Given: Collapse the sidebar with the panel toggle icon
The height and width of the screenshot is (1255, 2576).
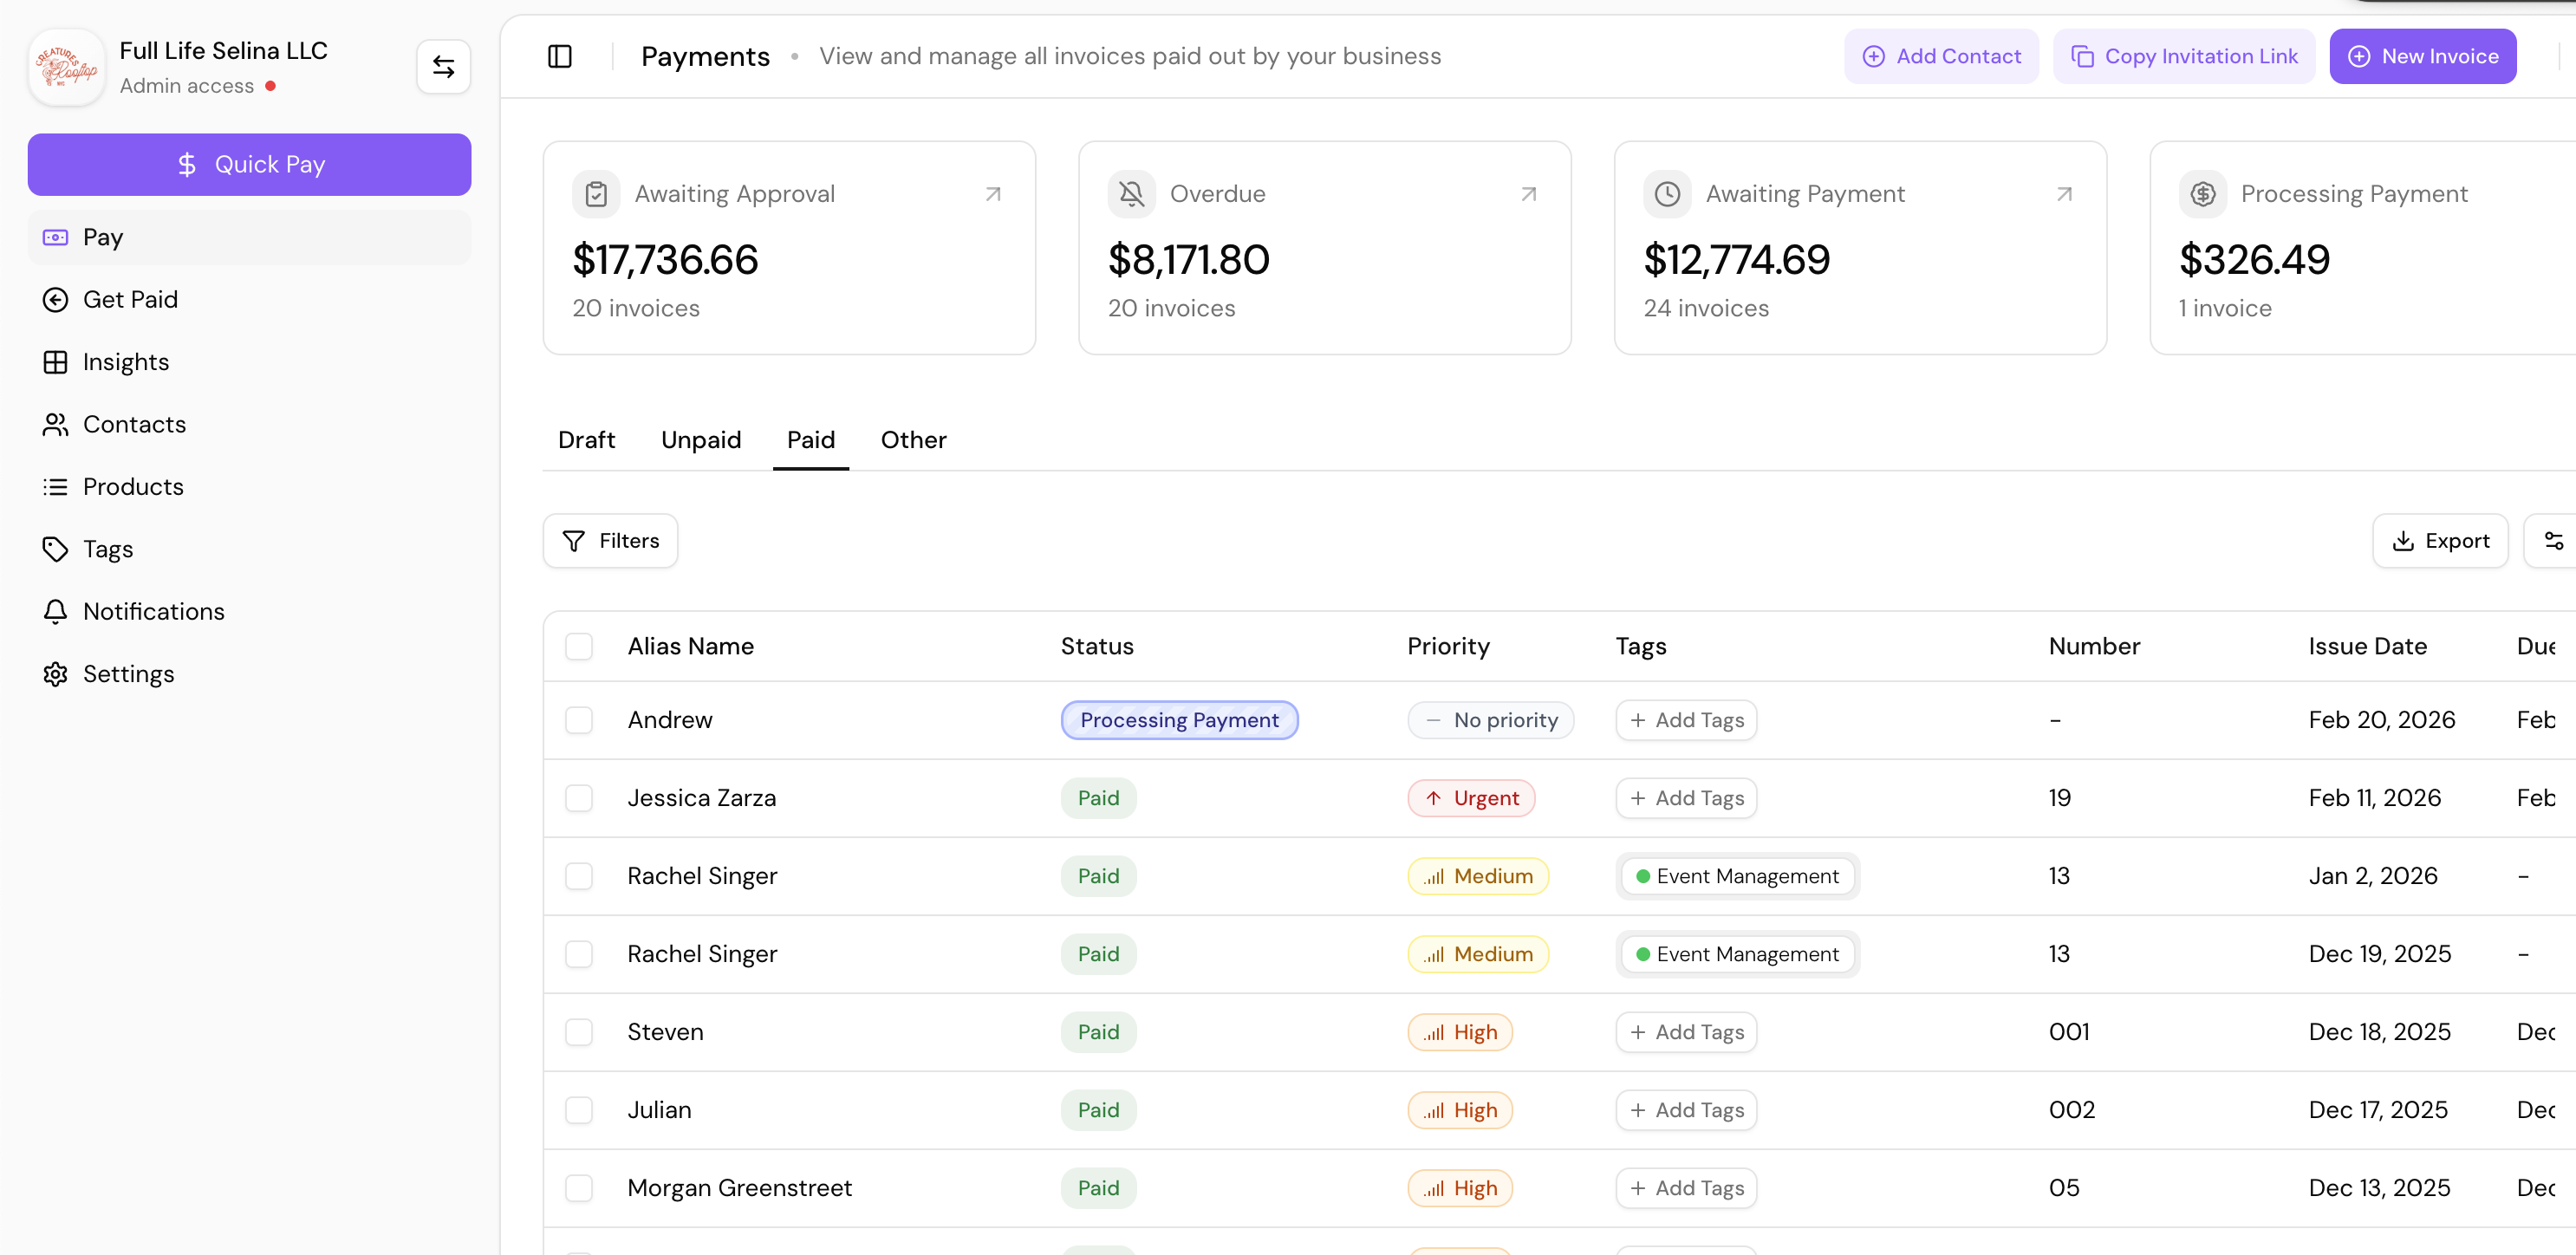Looking at the screenshot, I should click(x=559, y=57).
